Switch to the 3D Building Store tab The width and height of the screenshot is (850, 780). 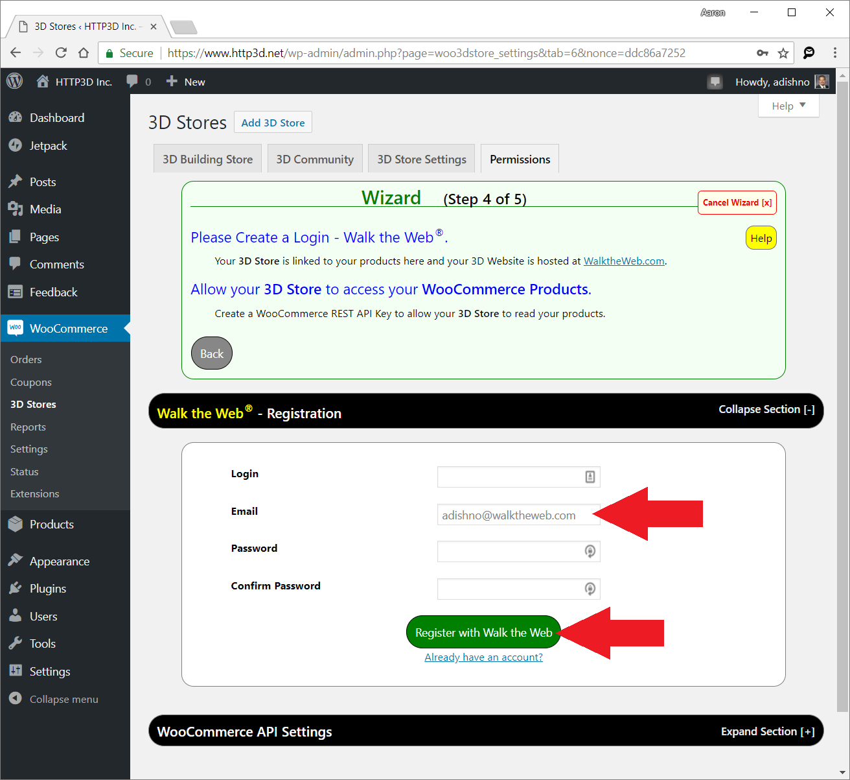[208, 159]
